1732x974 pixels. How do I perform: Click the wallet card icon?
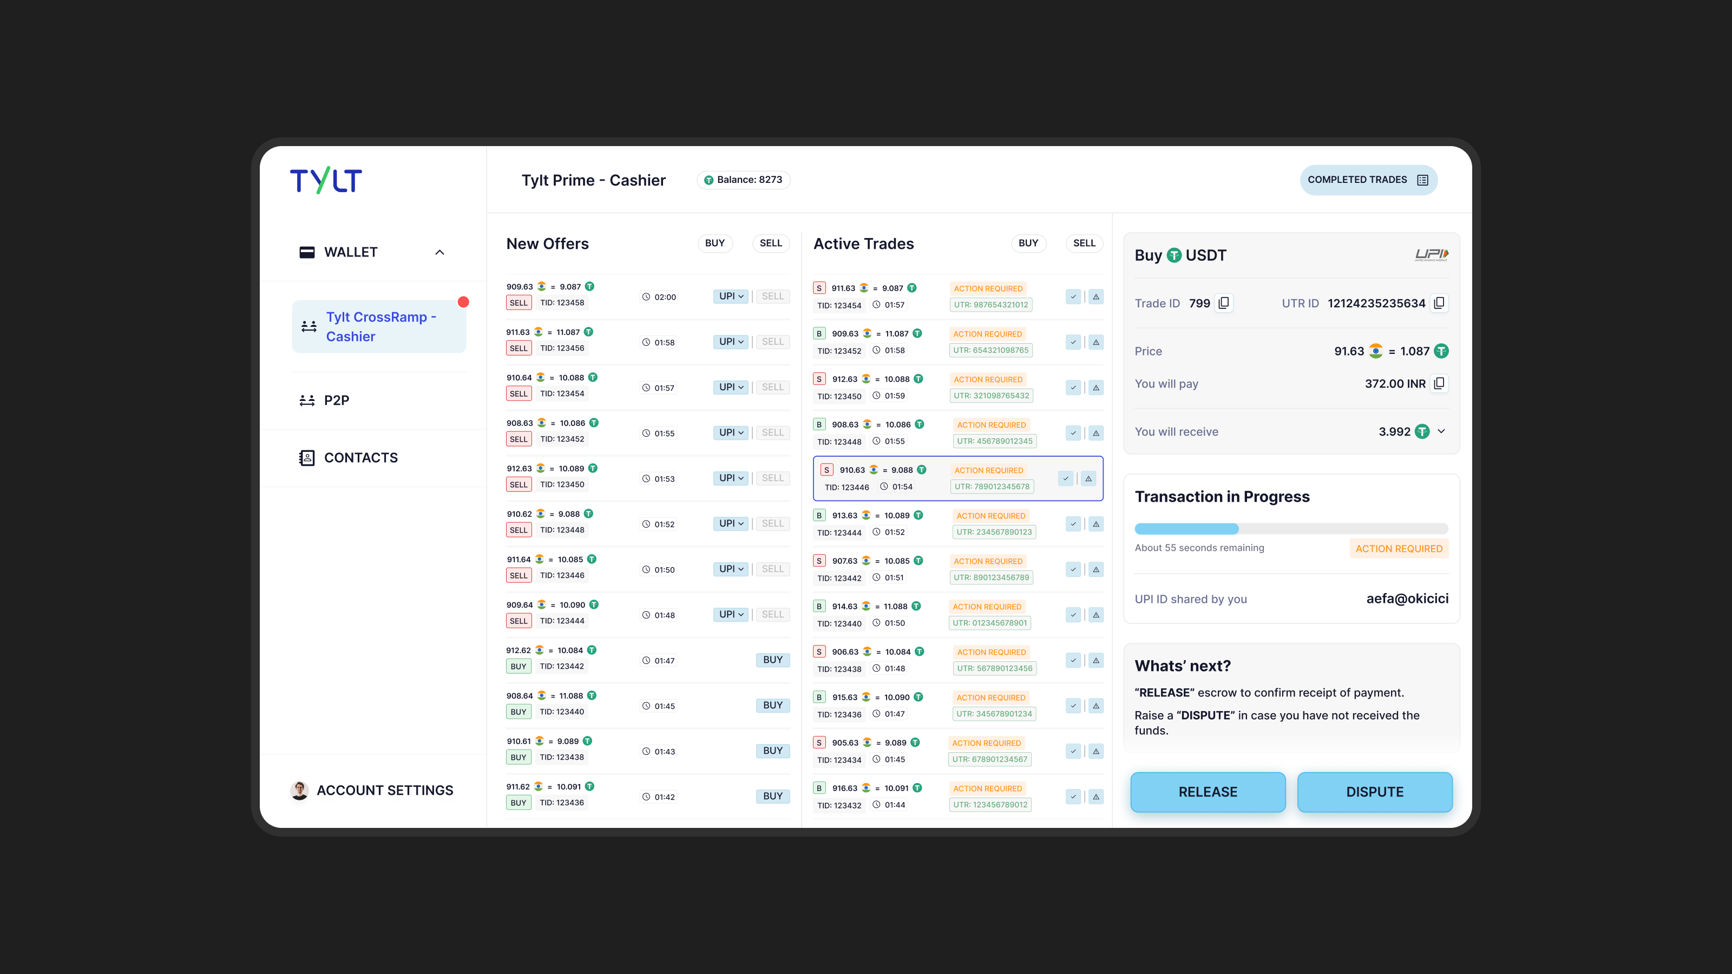pyautogui.click(x=306, y=252)
